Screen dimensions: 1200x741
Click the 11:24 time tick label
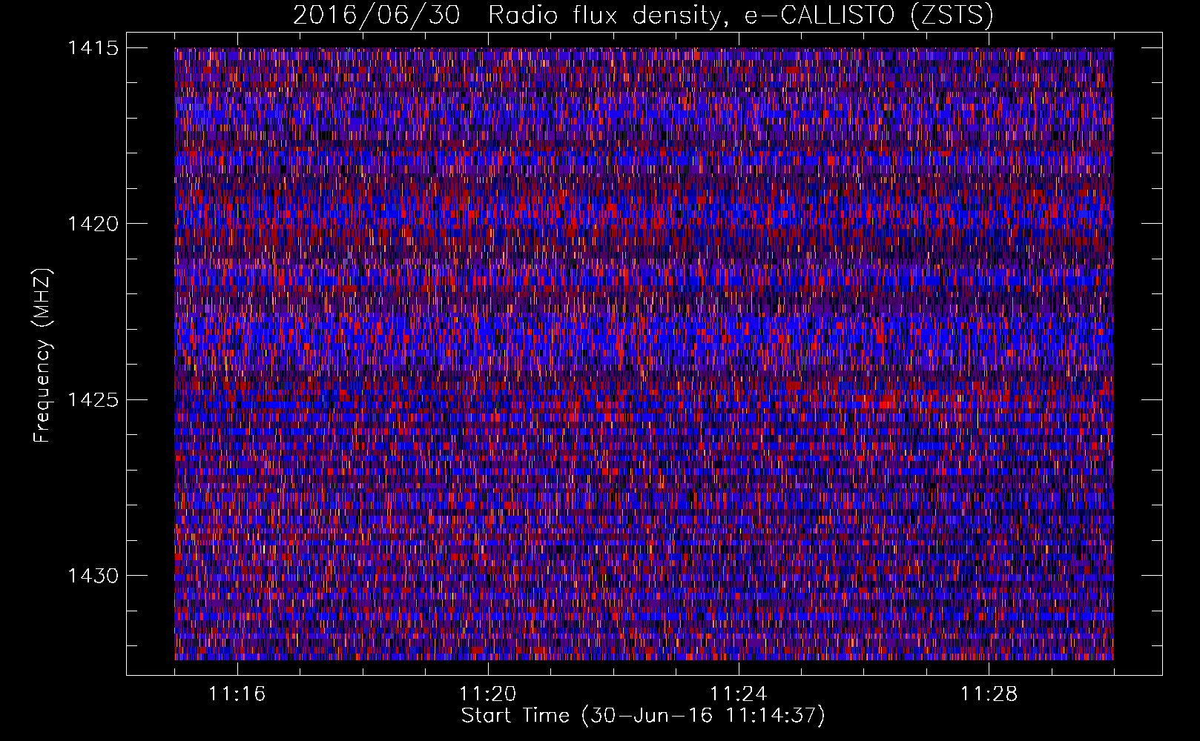coord(738,694)
